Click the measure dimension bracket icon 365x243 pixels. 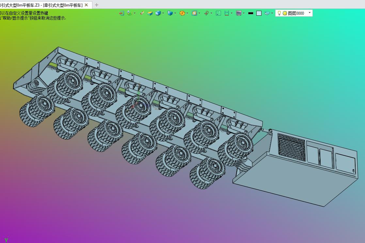[227, 13]
